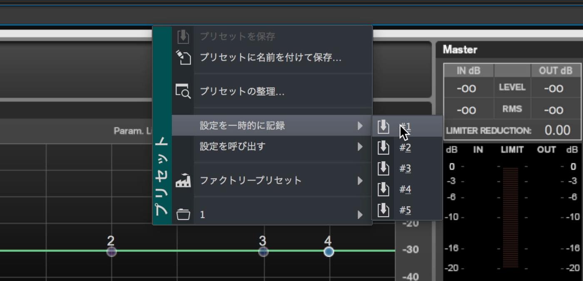Click the LIMIT meter column heading

(x=512, y=150)
